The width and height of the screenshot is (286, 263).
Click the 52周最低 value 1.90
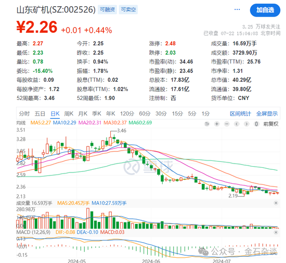[x=109, y=98]
